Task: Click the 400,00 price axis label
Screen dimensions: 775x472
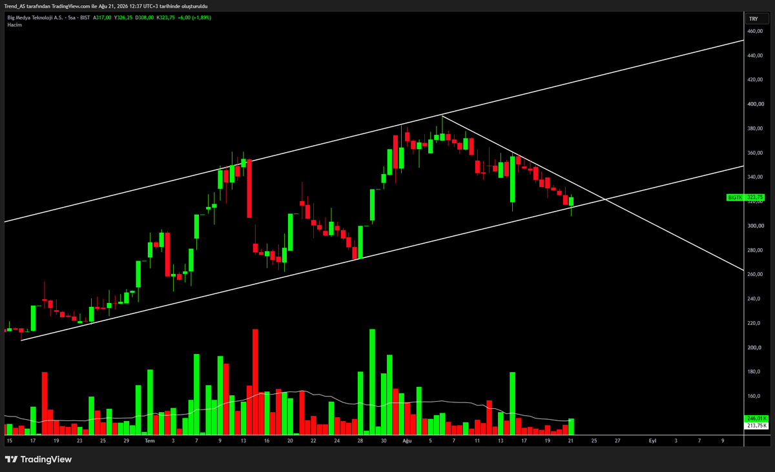Action: (x=756, y=104)
